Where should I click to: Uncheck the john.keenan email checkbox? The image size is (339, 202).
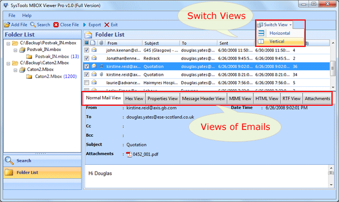pos(87,50)
